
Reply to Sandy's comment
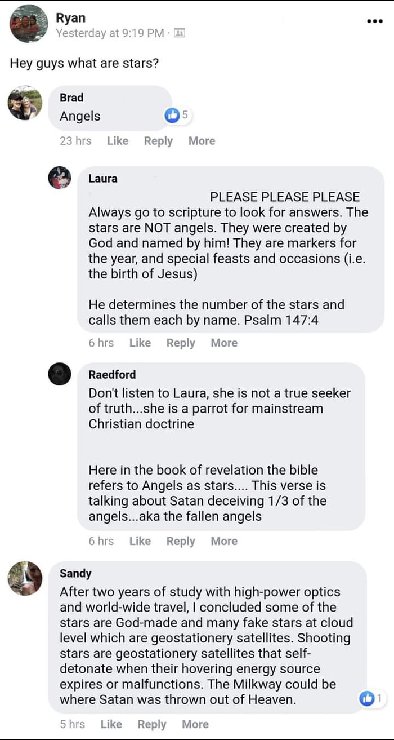click(x=152, y=724)
